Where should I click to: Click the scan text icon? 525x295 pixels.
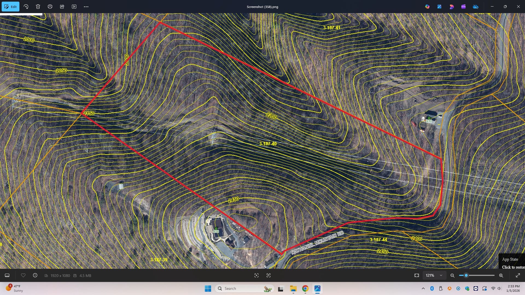coord(269,275)
